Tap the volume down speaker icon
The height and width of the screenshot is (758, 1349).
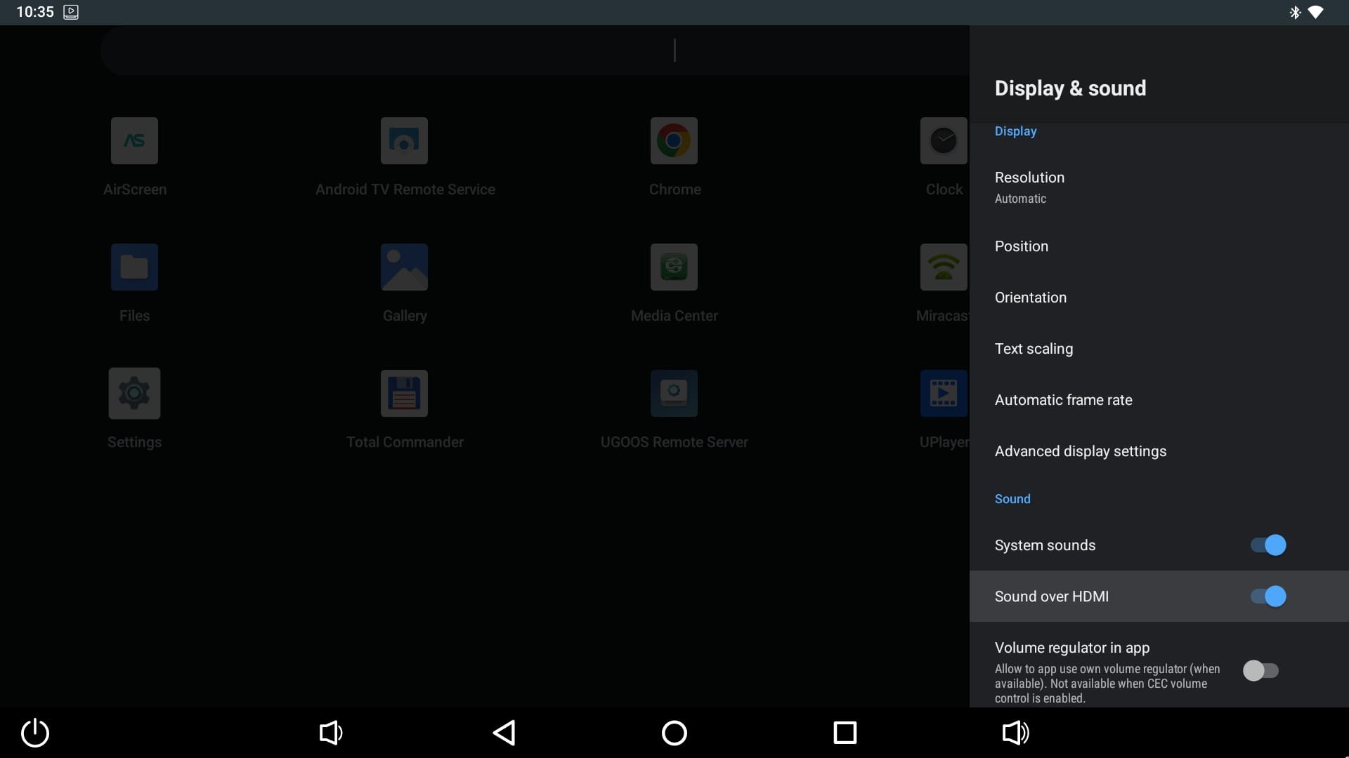[x=330, y=733]
